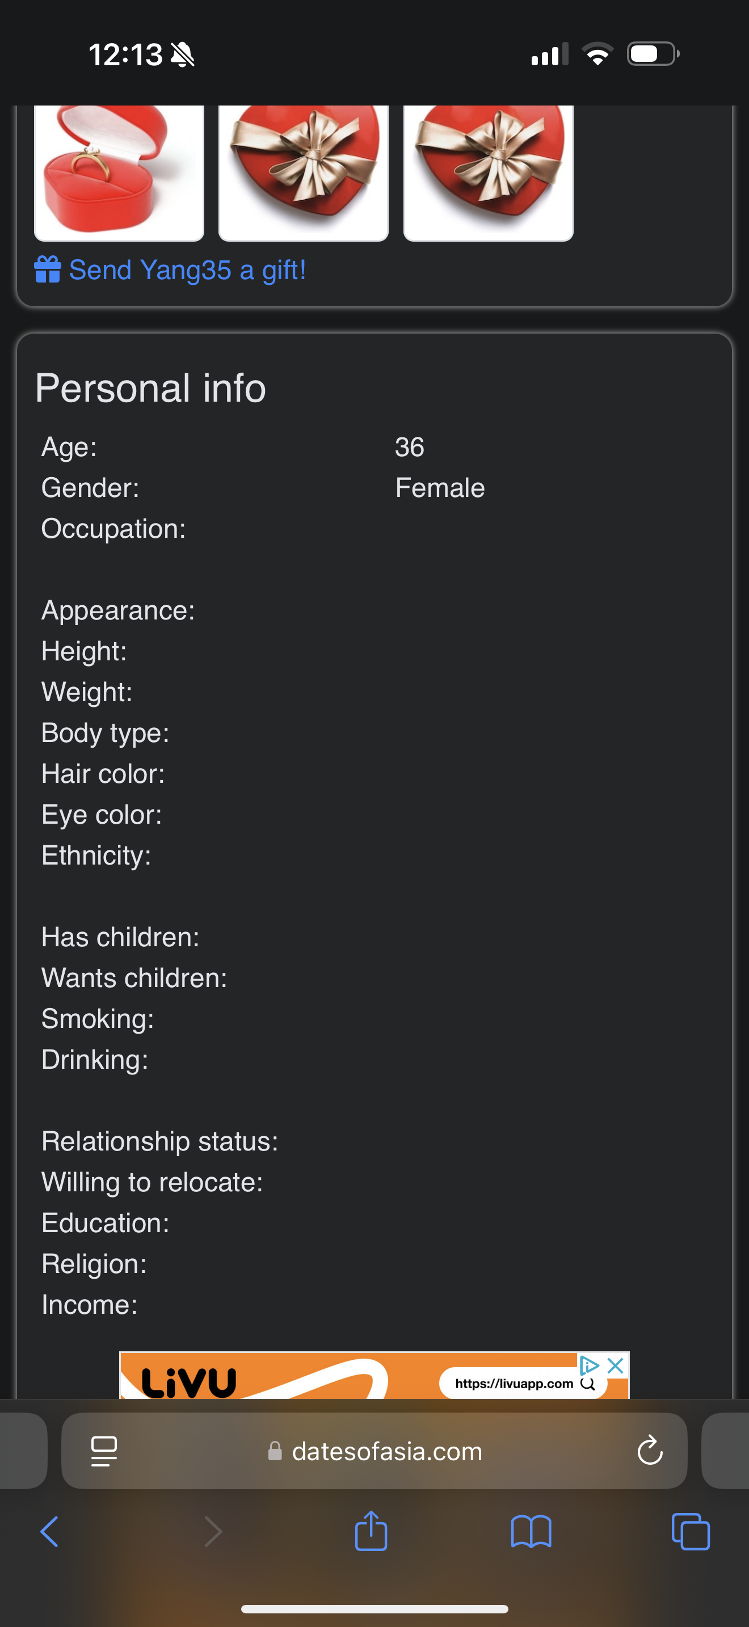Tap the Personal info heading
749x1627 pixels.
[150, 388]
